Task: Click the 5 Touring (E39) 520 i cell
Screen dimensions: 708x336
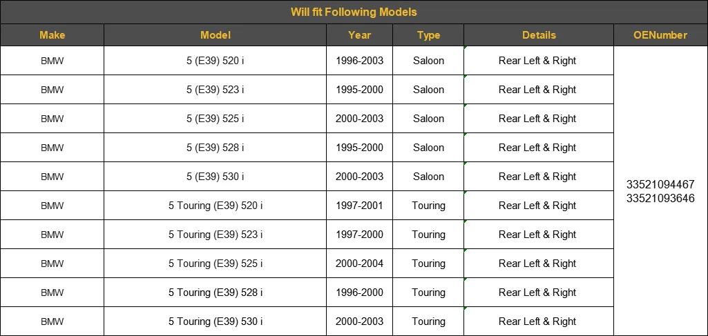Action: tap(216, 206)
